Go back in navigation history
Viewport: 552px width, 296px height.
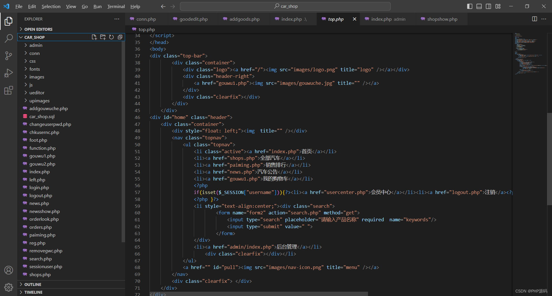[x=163, y=6]
